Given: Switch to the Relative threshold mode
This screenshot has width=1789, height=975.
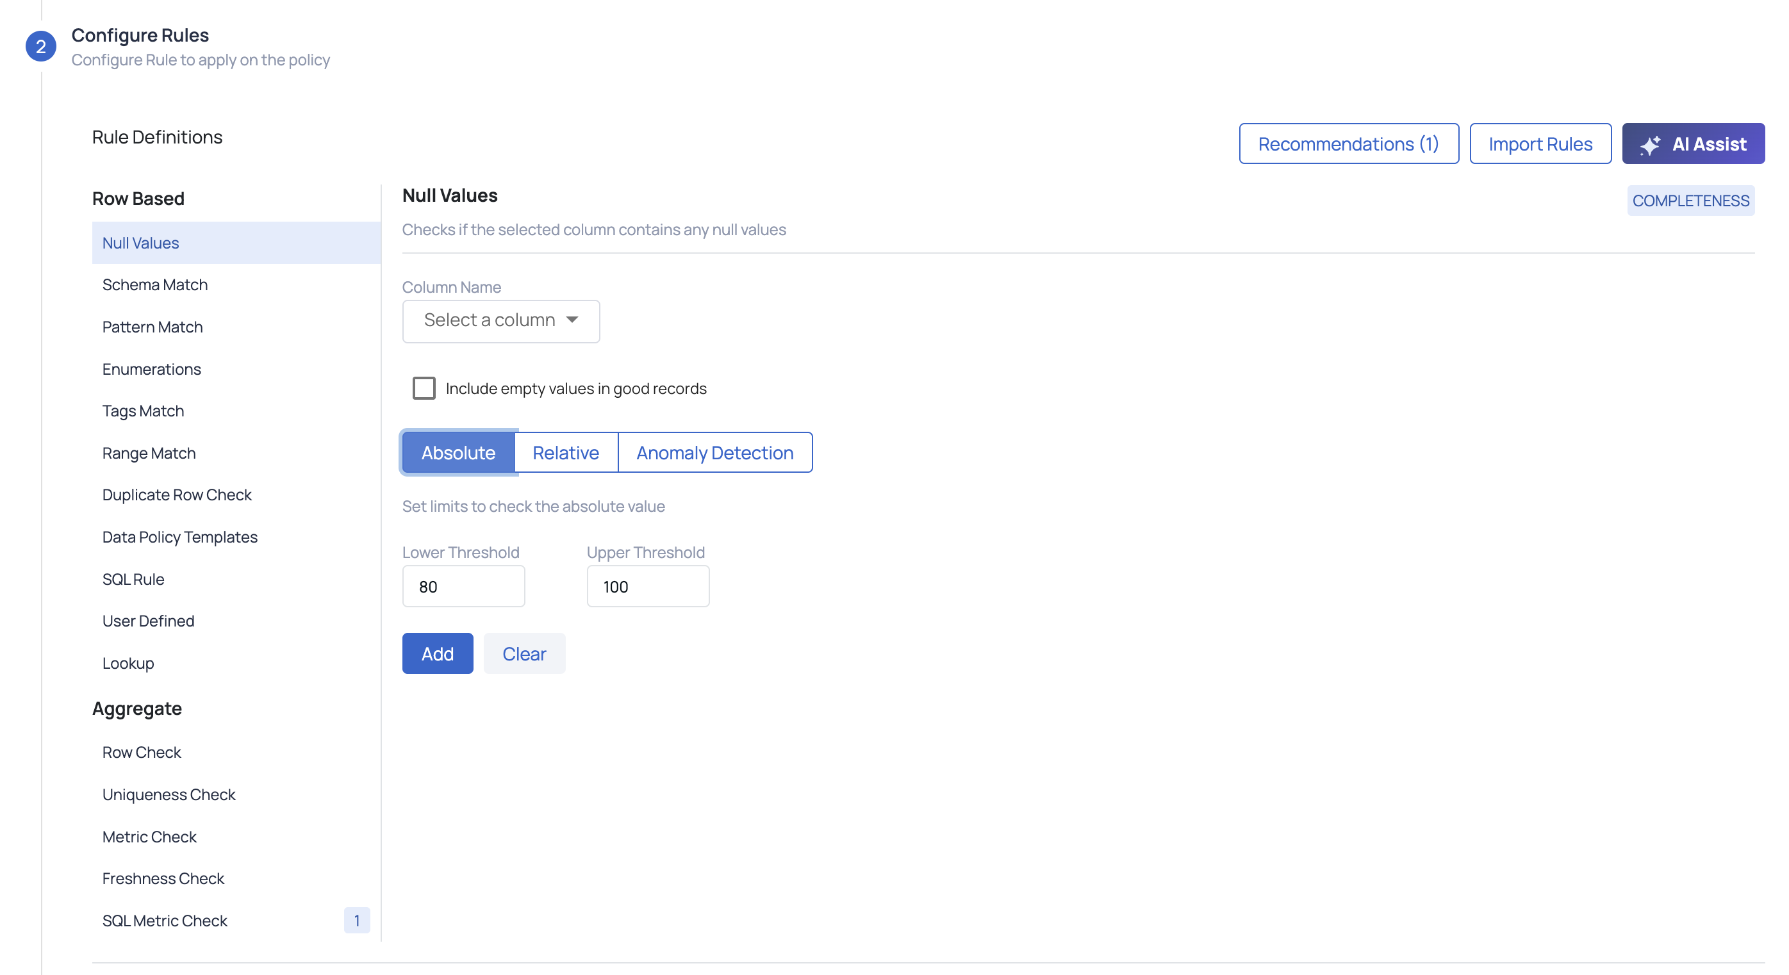Looking at the screenshot, I should (x=566, y=452).
